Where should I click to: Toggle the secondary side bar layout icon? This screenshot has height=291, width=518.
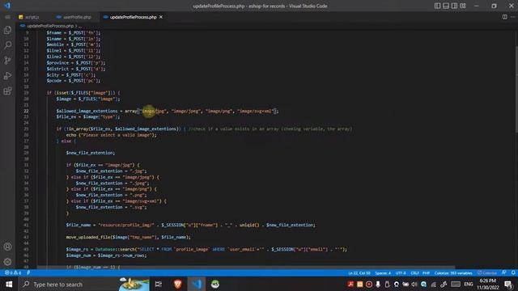coord(455,6)
